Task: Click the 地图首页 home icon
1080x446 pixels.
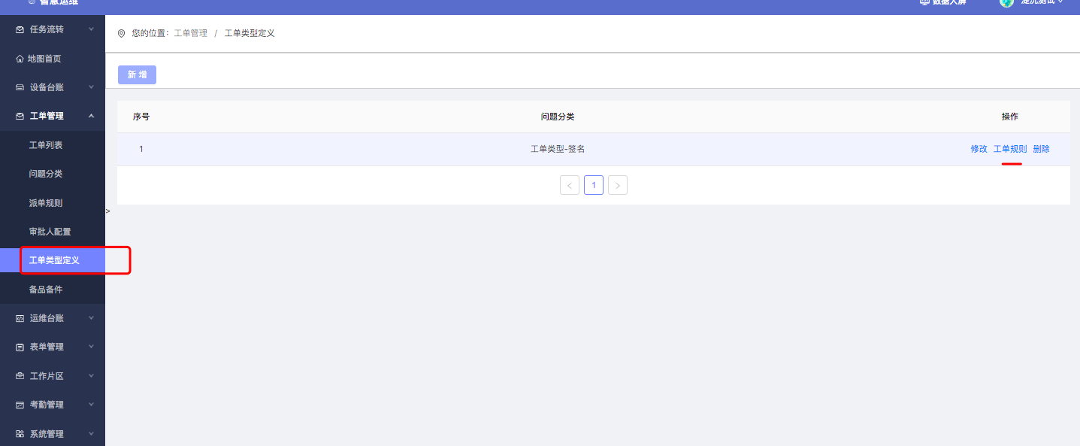Action: (20, 59)
